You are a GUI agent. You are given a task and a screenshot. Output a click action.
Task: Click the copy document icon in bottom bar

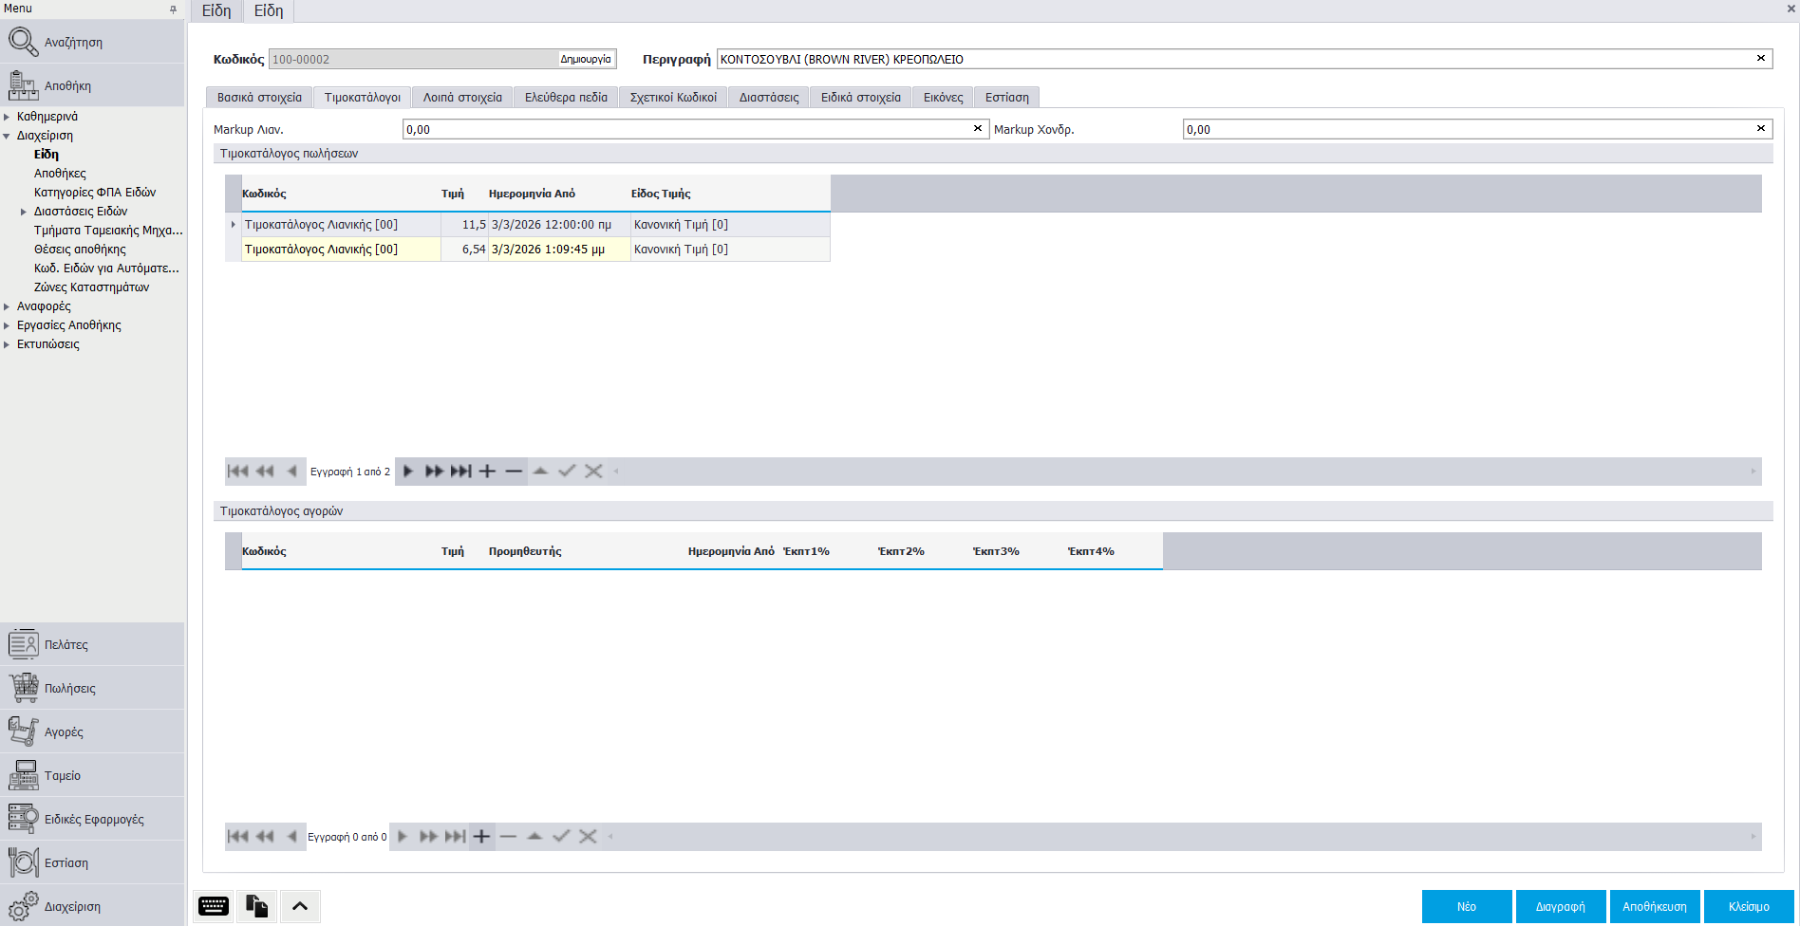tap(256, 906)
